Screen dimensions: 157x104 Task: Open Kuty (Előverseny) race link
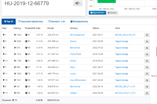point(78,80)
